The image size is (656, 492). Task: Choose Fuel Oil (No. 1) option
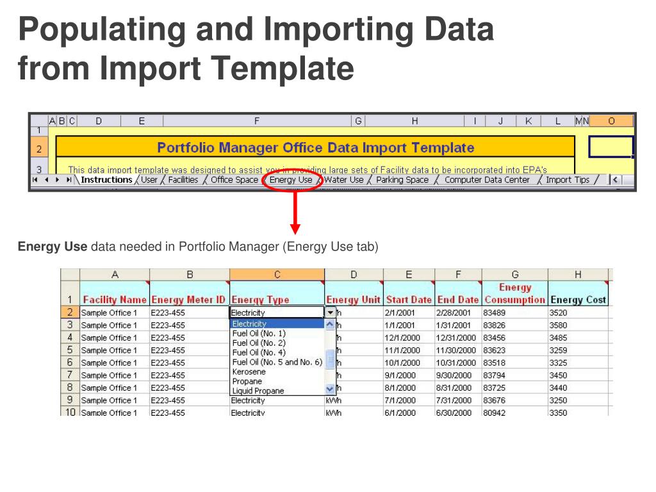coord(277,333)
